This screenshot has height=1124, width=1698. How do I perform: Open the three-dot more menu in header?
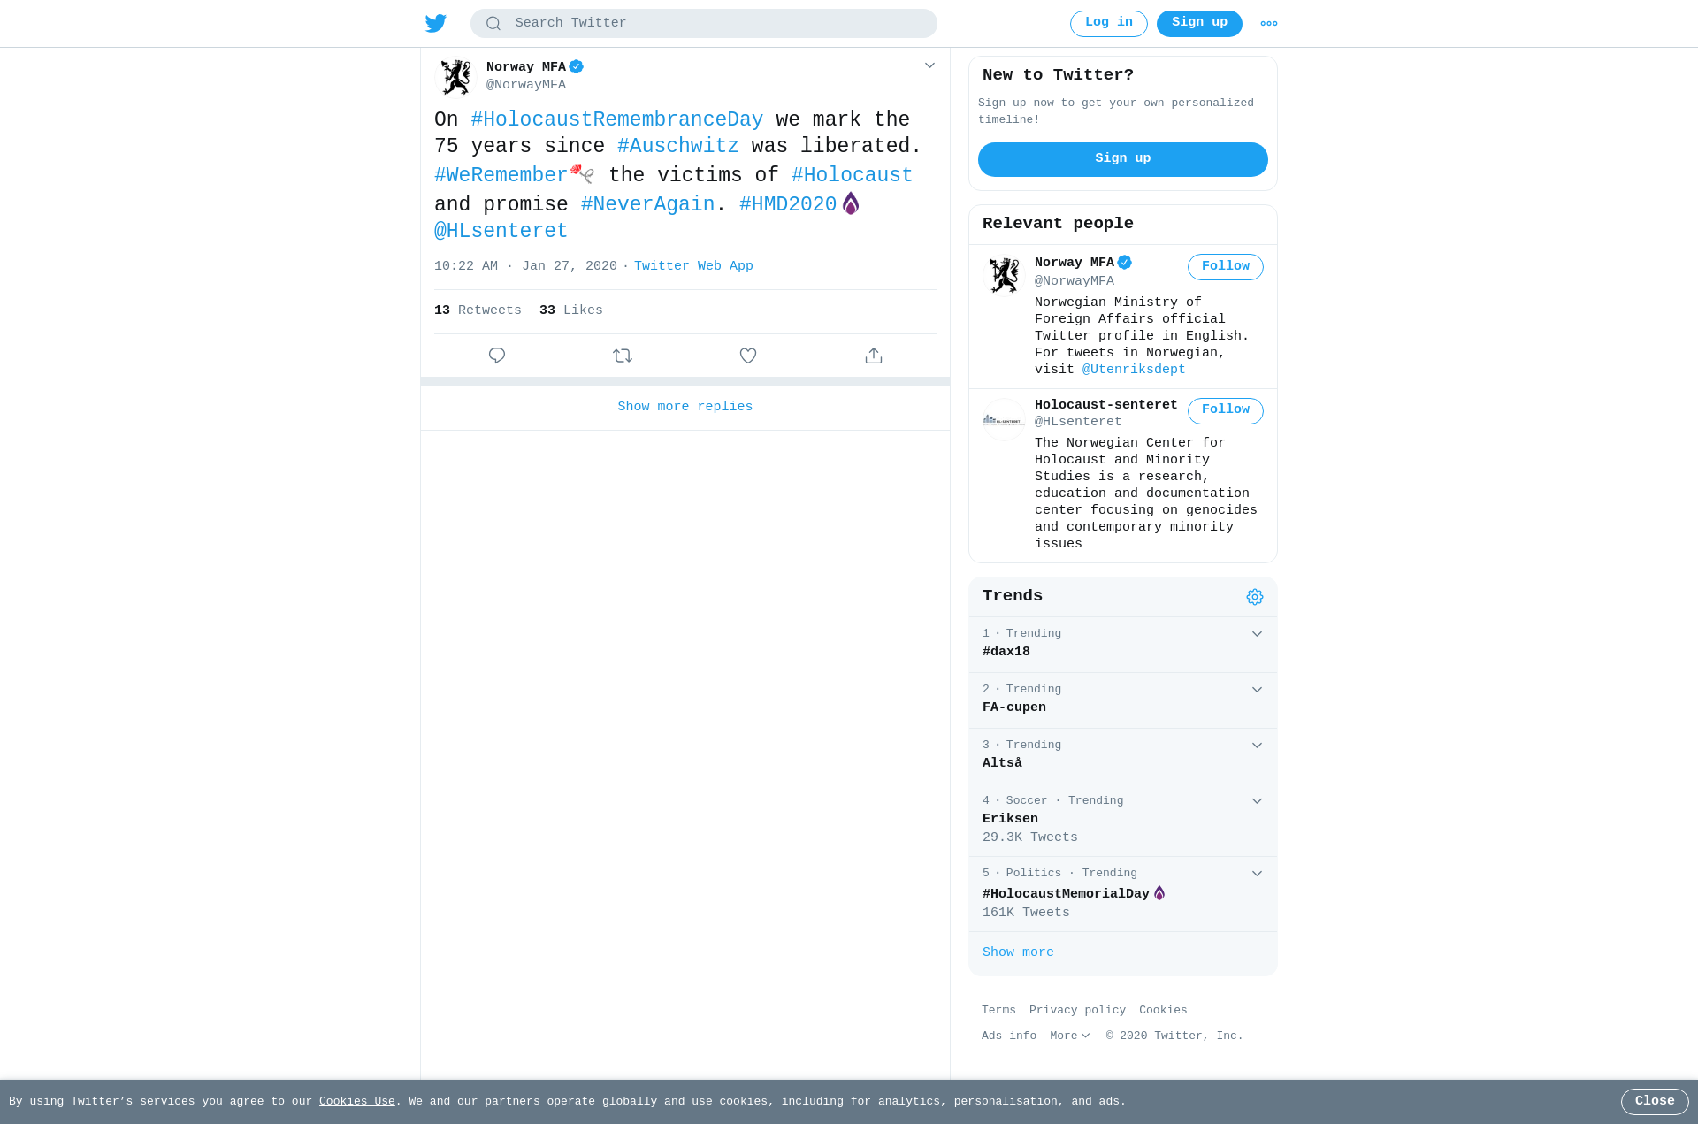[1269, 24]
